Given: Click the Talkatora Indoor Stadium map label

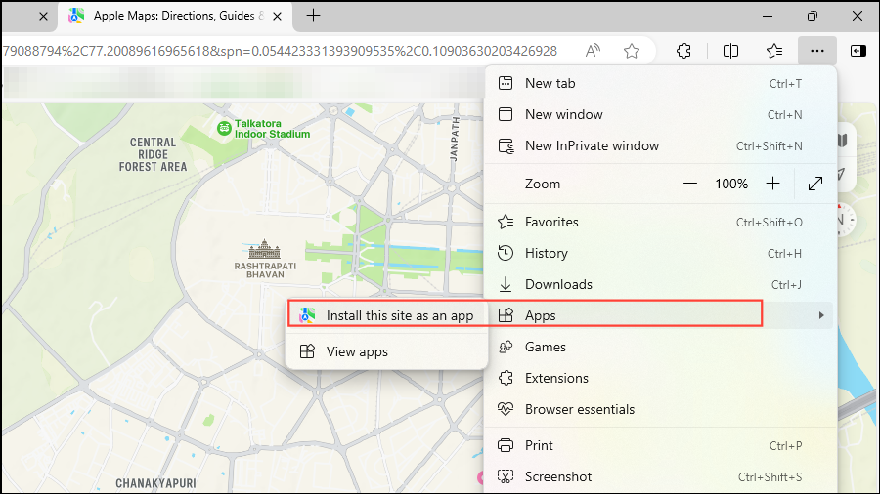Looking at the screenshot, I should click(272, 129).
